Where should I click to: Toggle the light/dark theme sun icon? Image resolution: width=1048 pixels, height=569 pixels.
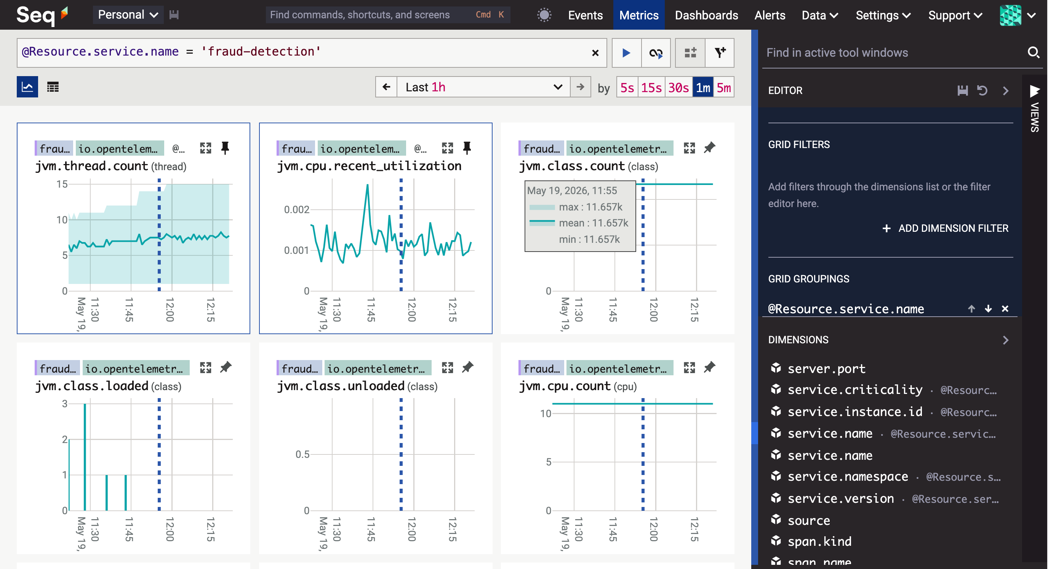click(x=544, y=15)
